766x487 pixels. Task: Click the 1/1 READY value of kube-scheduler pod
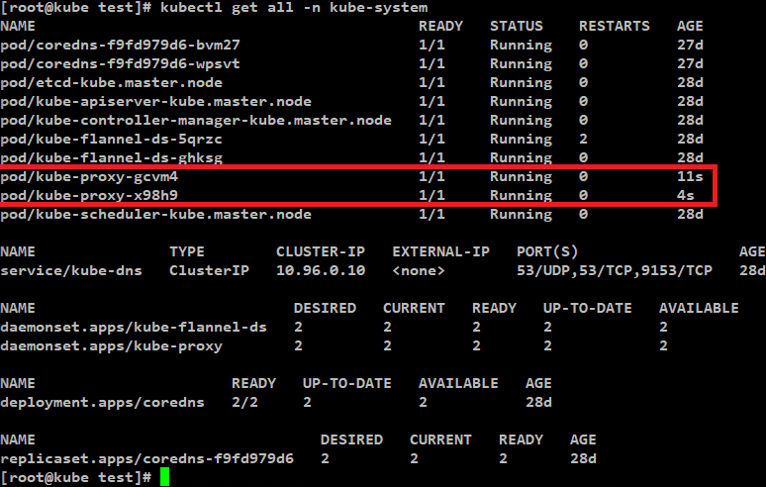431,215
